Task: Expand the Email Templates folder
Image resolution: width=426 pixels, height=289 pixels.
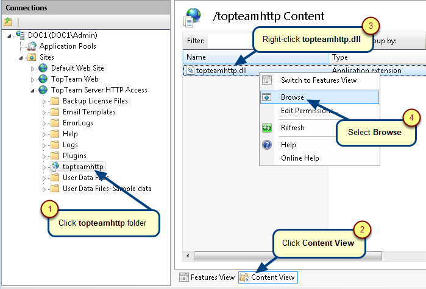Action: coord(44,113)
